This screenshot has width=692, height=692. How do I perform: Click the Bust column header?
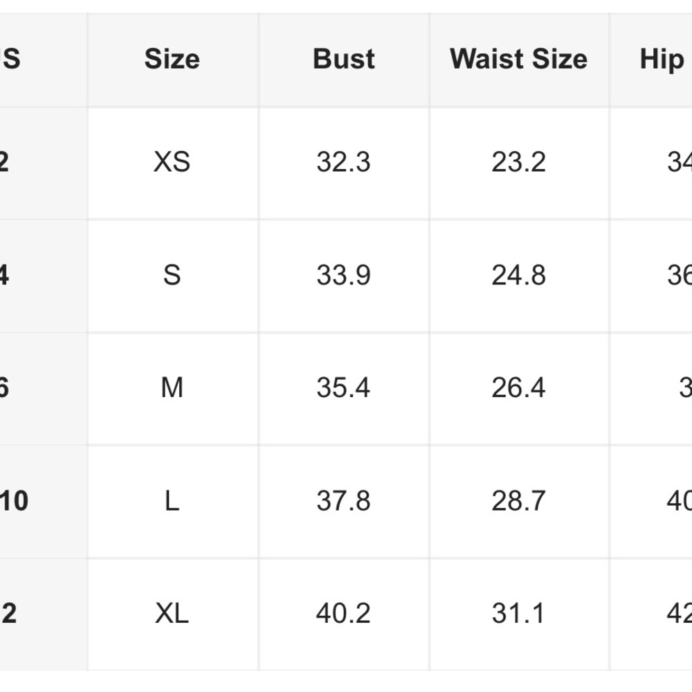point(344,60)
